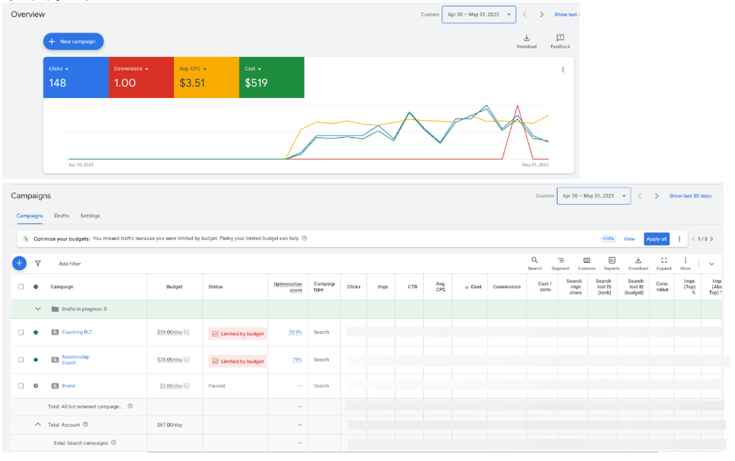Open the Overview date range dropdown
735x461 pixels.
click(478, 14)
